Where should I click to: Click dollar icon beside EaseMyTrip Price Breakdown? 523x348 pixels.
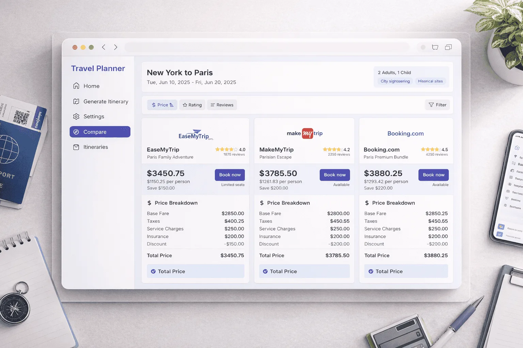coord(149,203)
